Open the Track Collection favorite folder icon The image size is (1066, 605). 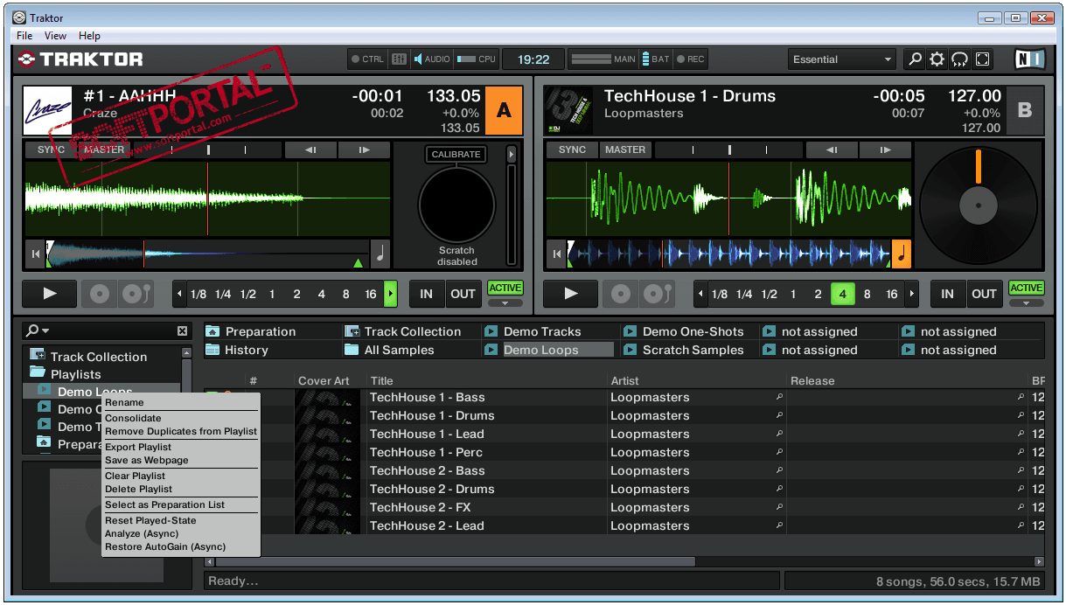pyautogui.click(x=352, y=331)
